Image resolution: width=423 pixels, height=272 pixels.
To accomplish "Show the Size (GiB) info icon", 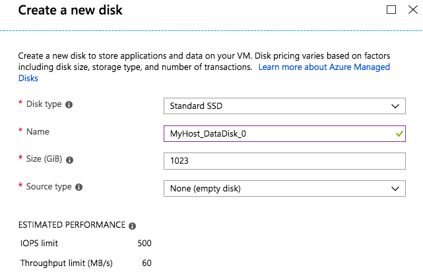I will [69, 160].
